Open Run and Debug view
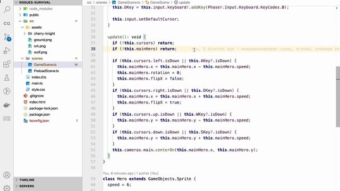The image size is (340, 191). (x=7, y=50)
